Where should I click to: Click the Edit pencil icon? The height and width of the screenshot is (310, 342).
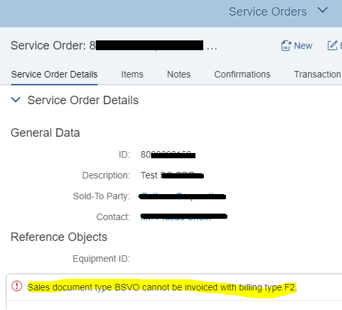click(332, 46)
